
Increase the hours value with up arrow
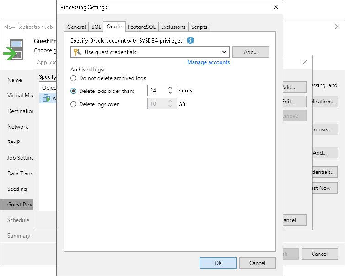[x=170, y=88]
